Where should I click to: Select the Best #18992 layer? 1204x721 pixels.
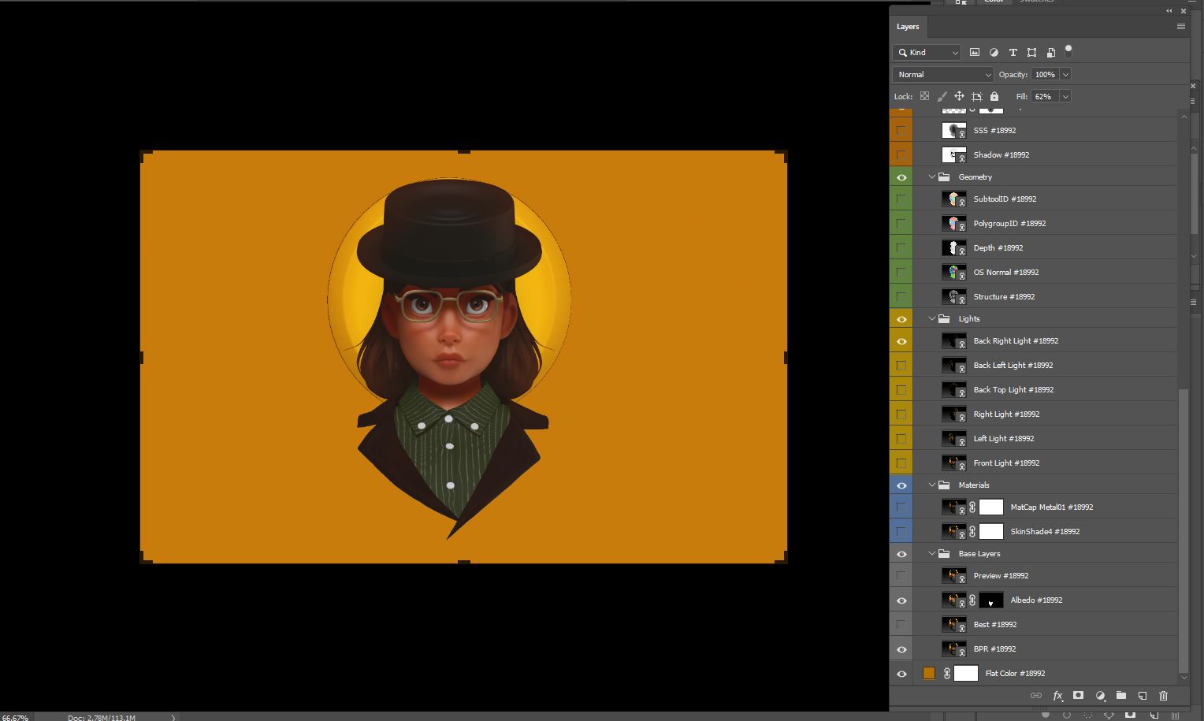pos(1045,625)
